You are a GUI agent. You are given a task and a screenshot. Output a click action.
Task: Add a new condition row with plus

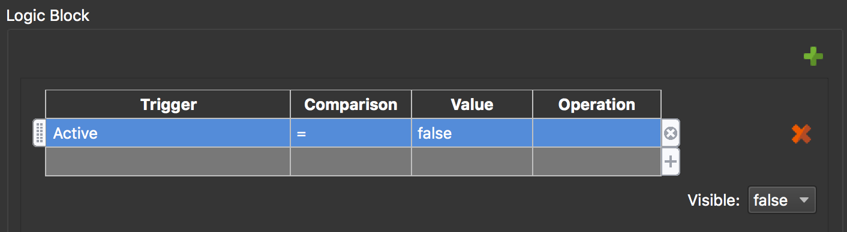671,161
